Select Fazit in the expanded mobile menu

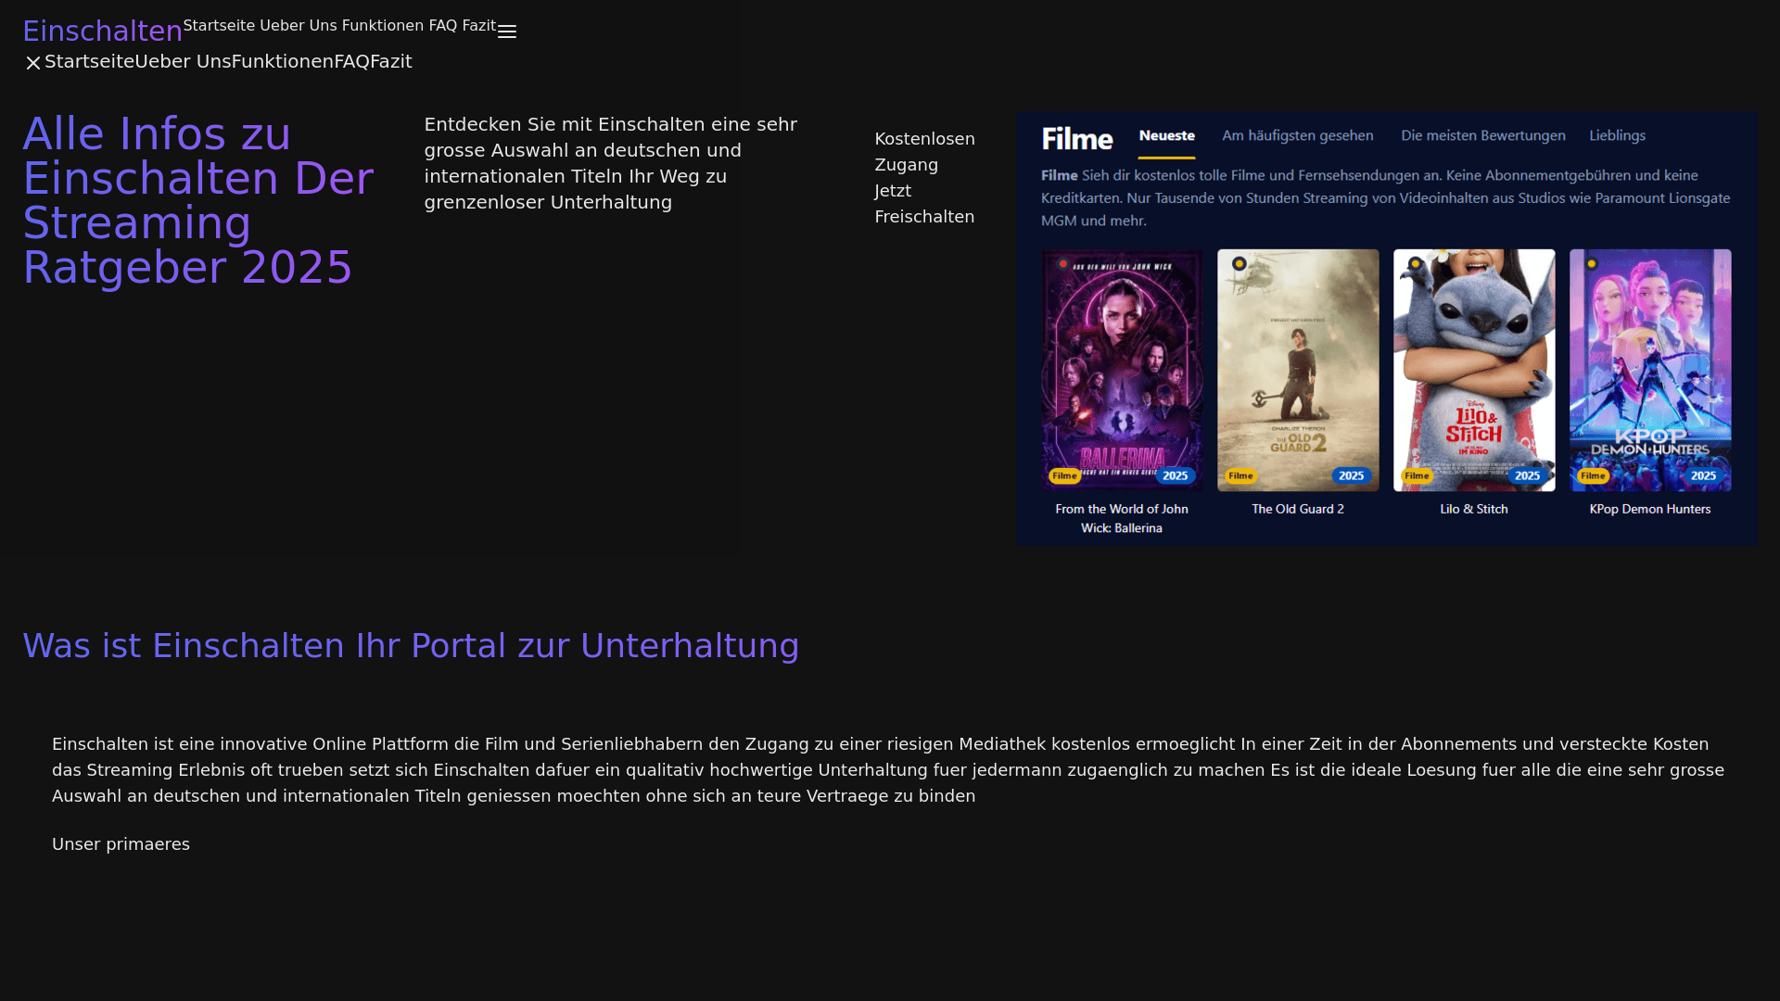point(391,61)
